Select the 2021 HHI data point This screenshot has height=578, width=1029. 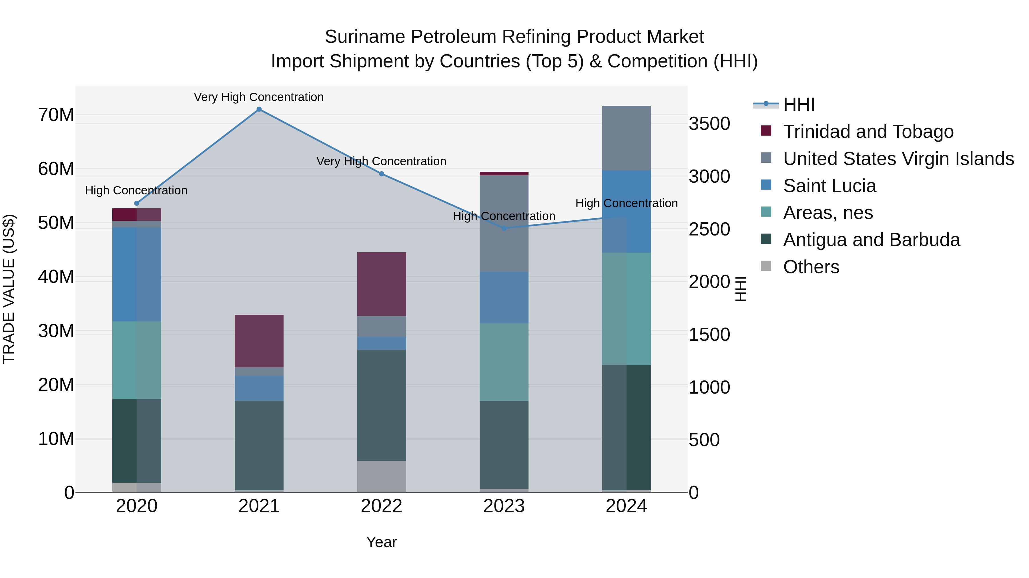259,109
